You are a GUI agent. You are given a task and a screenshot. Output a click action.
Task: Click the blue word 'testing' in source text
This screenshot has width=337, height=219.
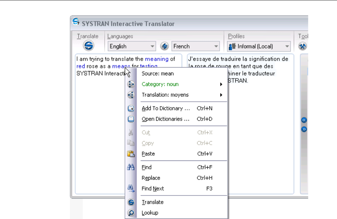click(149, 66)
